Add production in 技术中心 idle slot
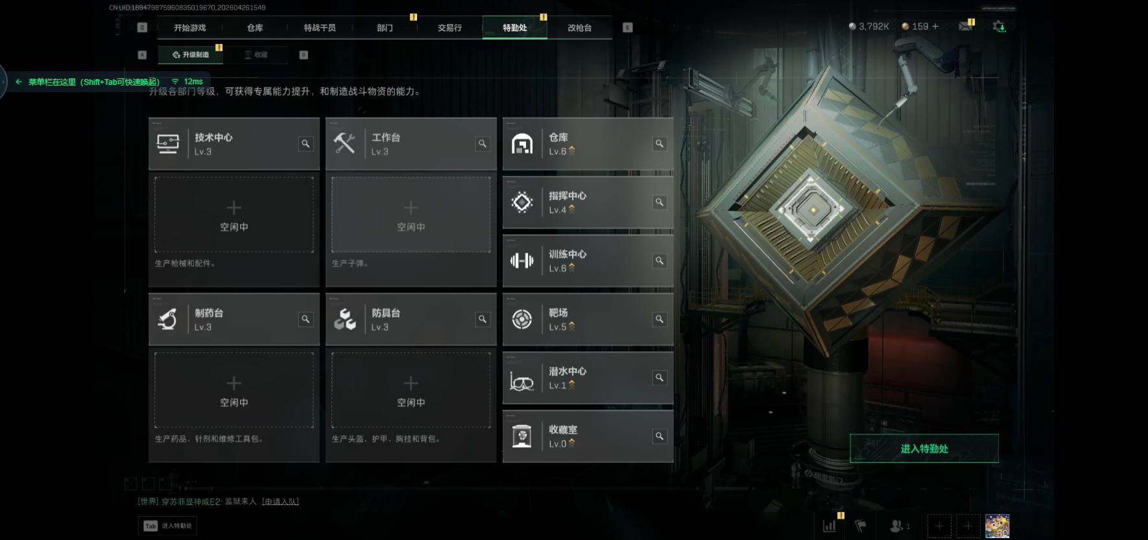Viewport: 1148px width, 540px height. click(234, 215)
